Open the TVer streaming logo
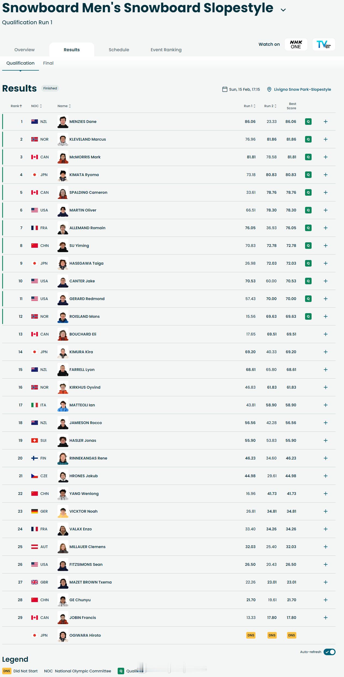The height and width of the screenshot is (677, 344). click(324, 44)
